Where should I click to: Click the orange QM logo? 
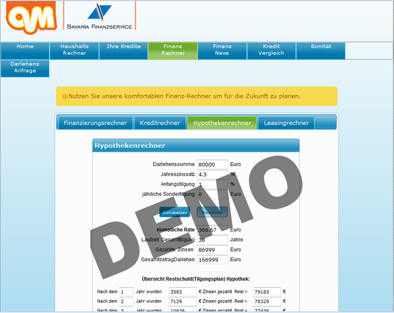(31, 17)
